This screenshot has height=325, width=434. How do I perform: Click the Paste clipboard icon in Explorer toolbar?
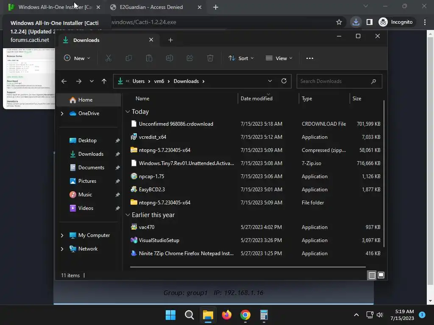149,58
